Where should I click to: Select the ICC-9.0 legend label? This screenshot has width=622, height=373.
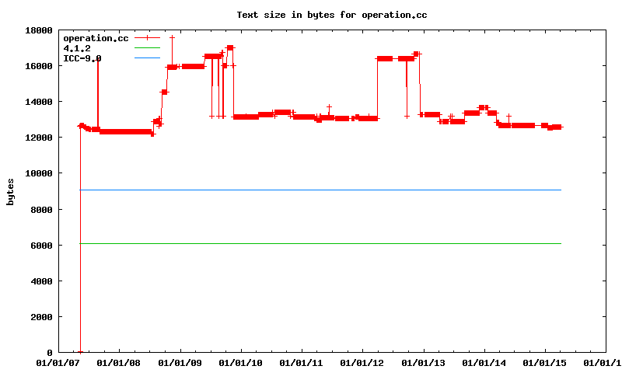(x=82, y=58)
